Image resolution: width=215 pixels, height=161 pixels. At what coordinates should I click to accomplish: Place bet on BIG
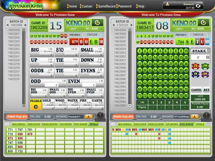point(42,52)
